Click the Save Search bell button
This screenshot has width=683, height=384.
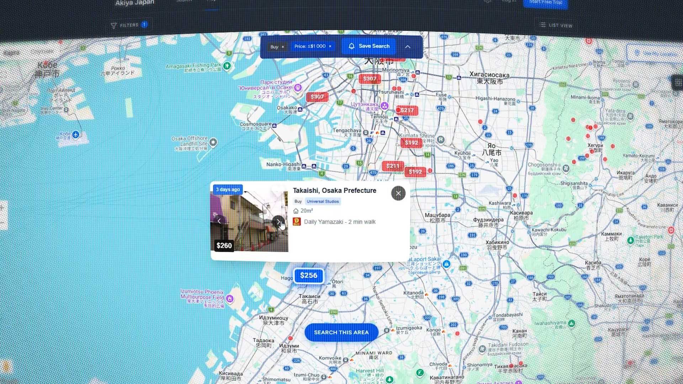click(x=369, y=46)
